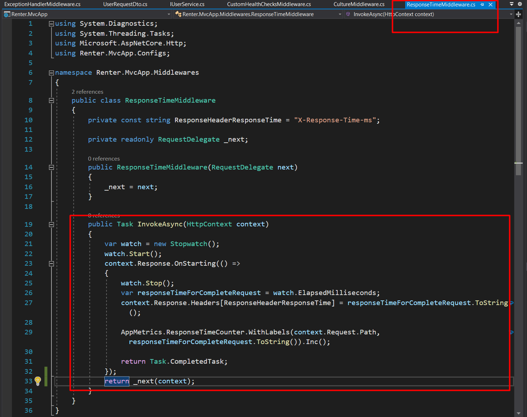Open the Renter.MvcApp project dropdown
The height and width of the screenshot is (417, 527).
tap(169, 14)
